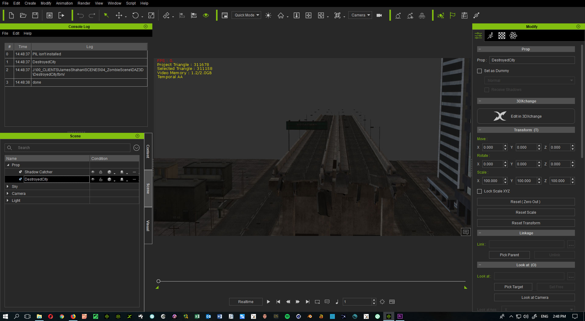Open the Console Log Edit menu
The width and height of the screenshot is (585, 321).
pyautogui.click(x=16, y=33)
